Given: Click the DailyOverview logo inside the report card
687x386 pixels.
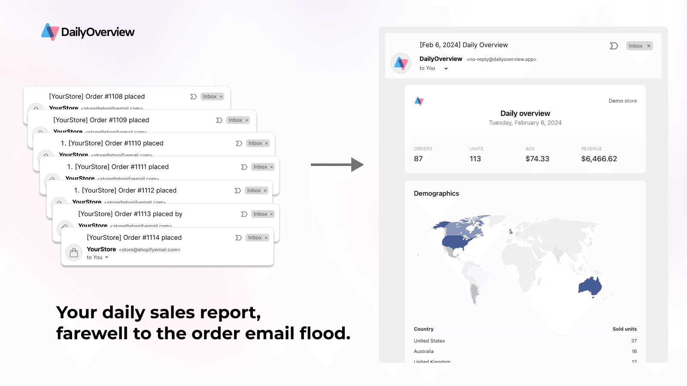Looking at the screenshot, I should coord(418,101).
